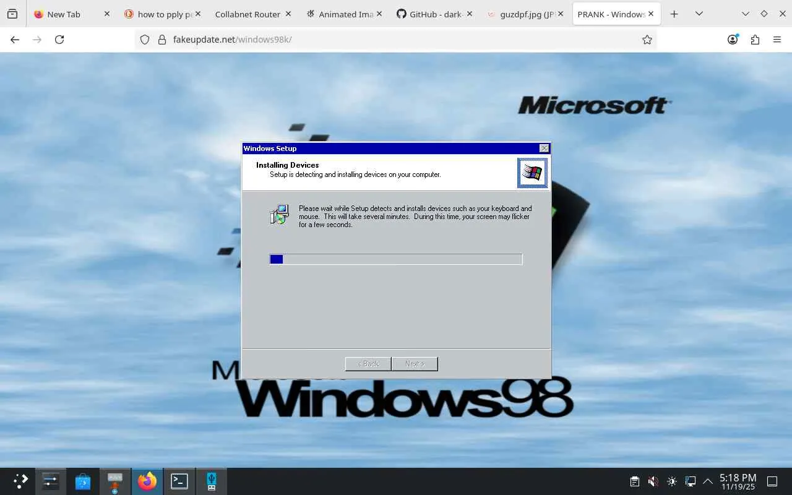This screenshot has width=792, height=495.
Task: Click the 'Installing Devices' heading
Action: coord(288,165)
